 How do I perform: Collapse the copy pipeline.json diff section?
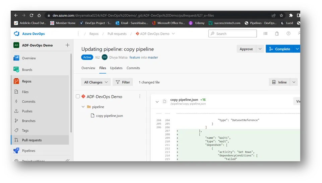(x=157, y=102)
